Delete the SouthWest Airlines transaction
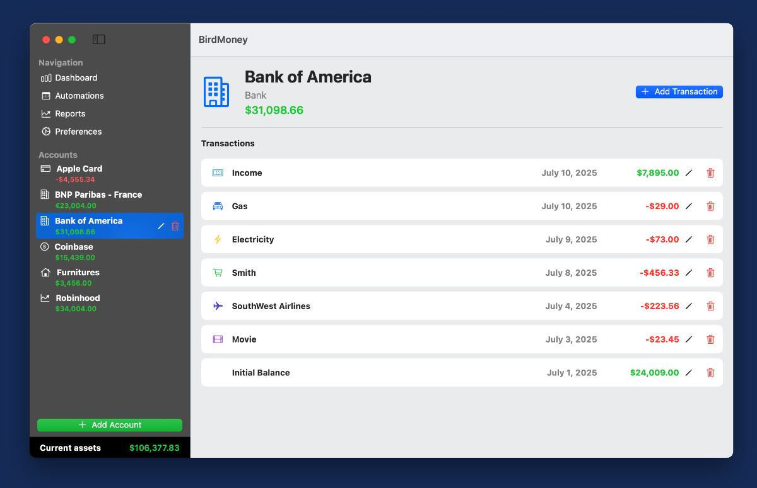 (x=710, y=306)
